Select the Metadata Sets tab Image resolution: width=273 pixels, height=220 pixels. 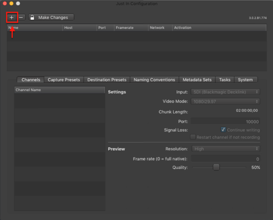click(x=197, y=80)
